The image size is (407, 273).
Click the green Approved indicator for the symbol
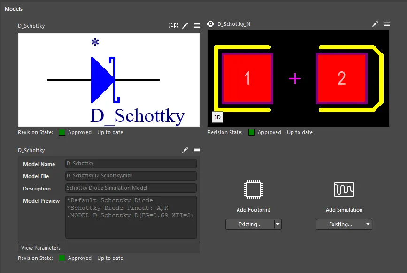click(61, 132)
